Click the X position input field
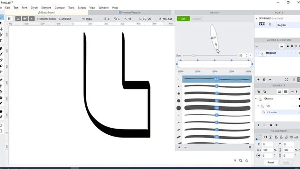Viewport: 300px width, 169px height. click(268, 144)
